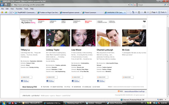Screen dimensions: 169x105
Task: Open Print options dropdown arrow
Action: coord(148,12)
